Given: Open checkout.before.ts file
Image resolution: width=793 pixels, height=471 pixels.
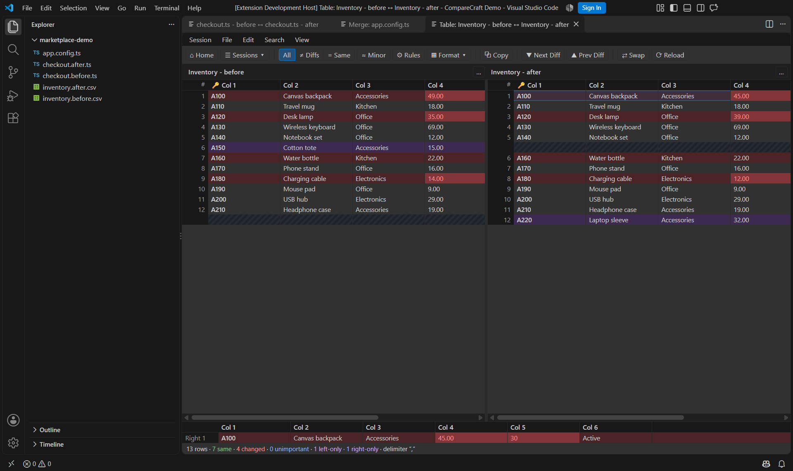Looking at the screenshot, I should (x=69, y=76).
